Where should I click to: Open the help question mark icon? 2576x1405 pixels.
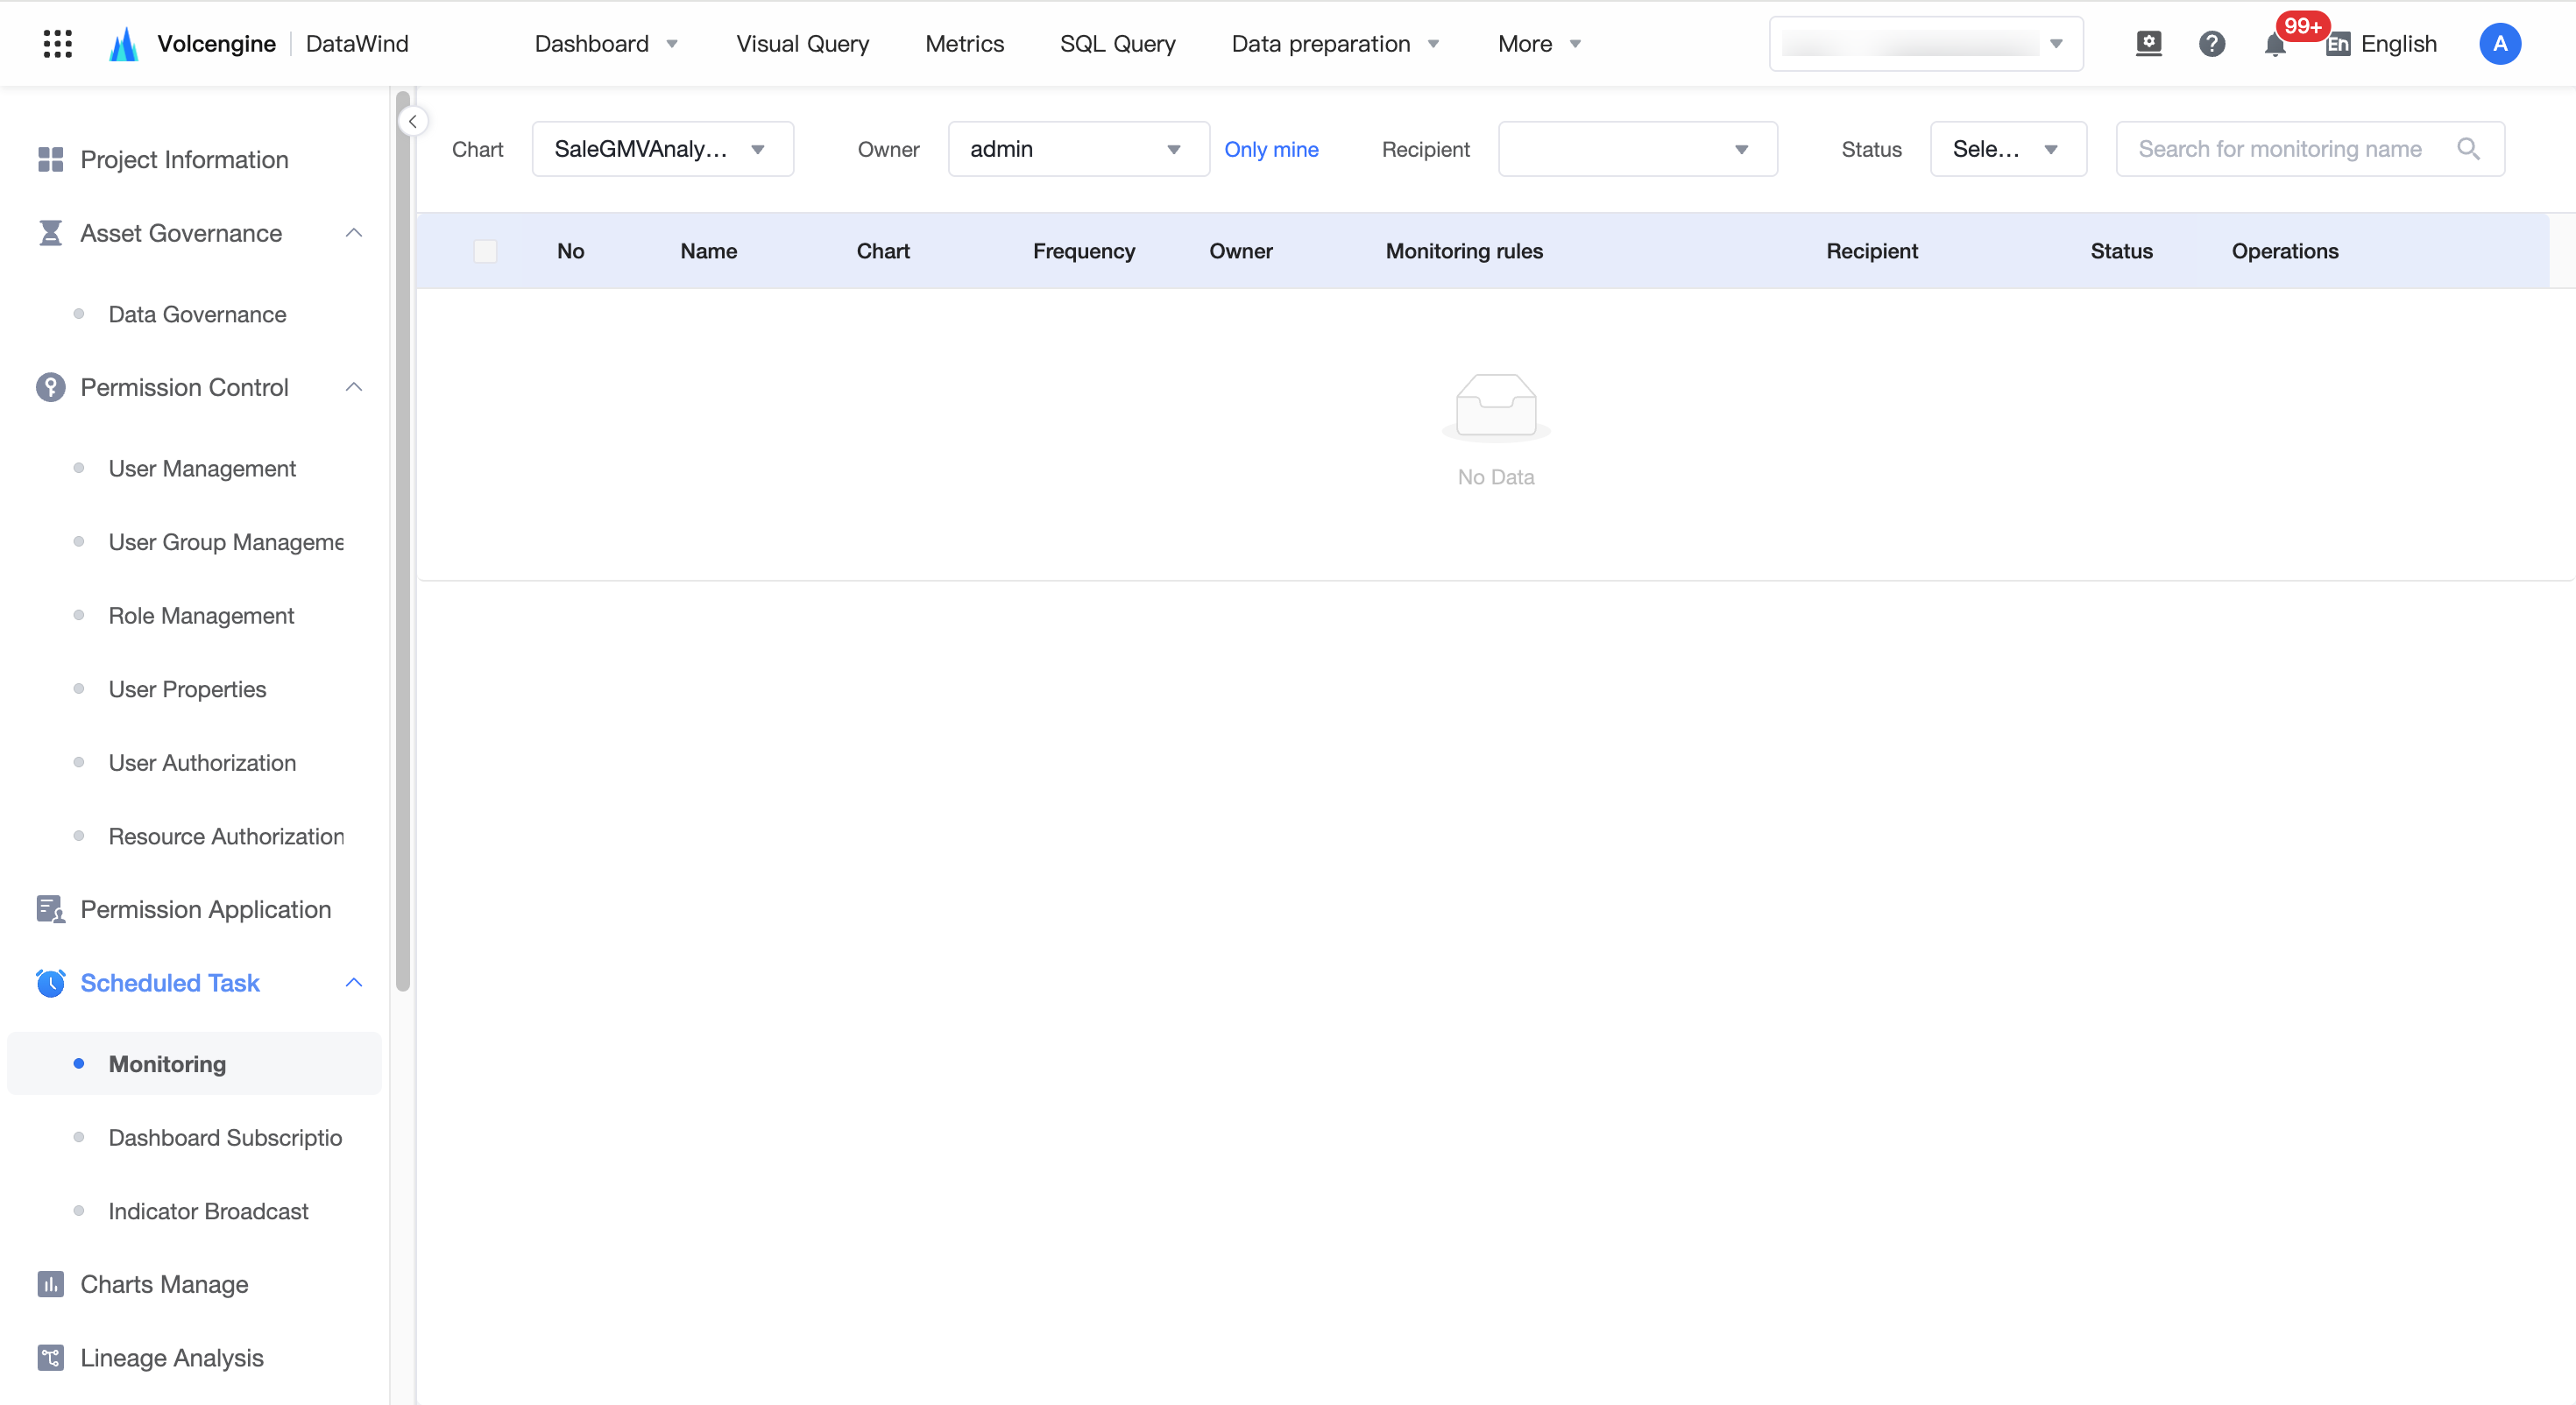coord(2211,44)
